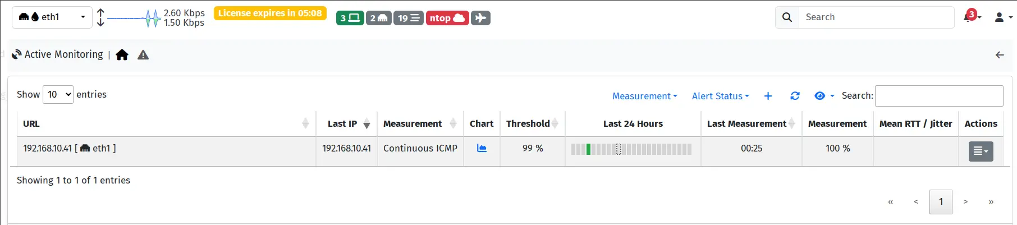The width and height of the screenshot is (1017, 225).
Task: Click the 00:25 last measurement value
Action: (x=752, y=148)
